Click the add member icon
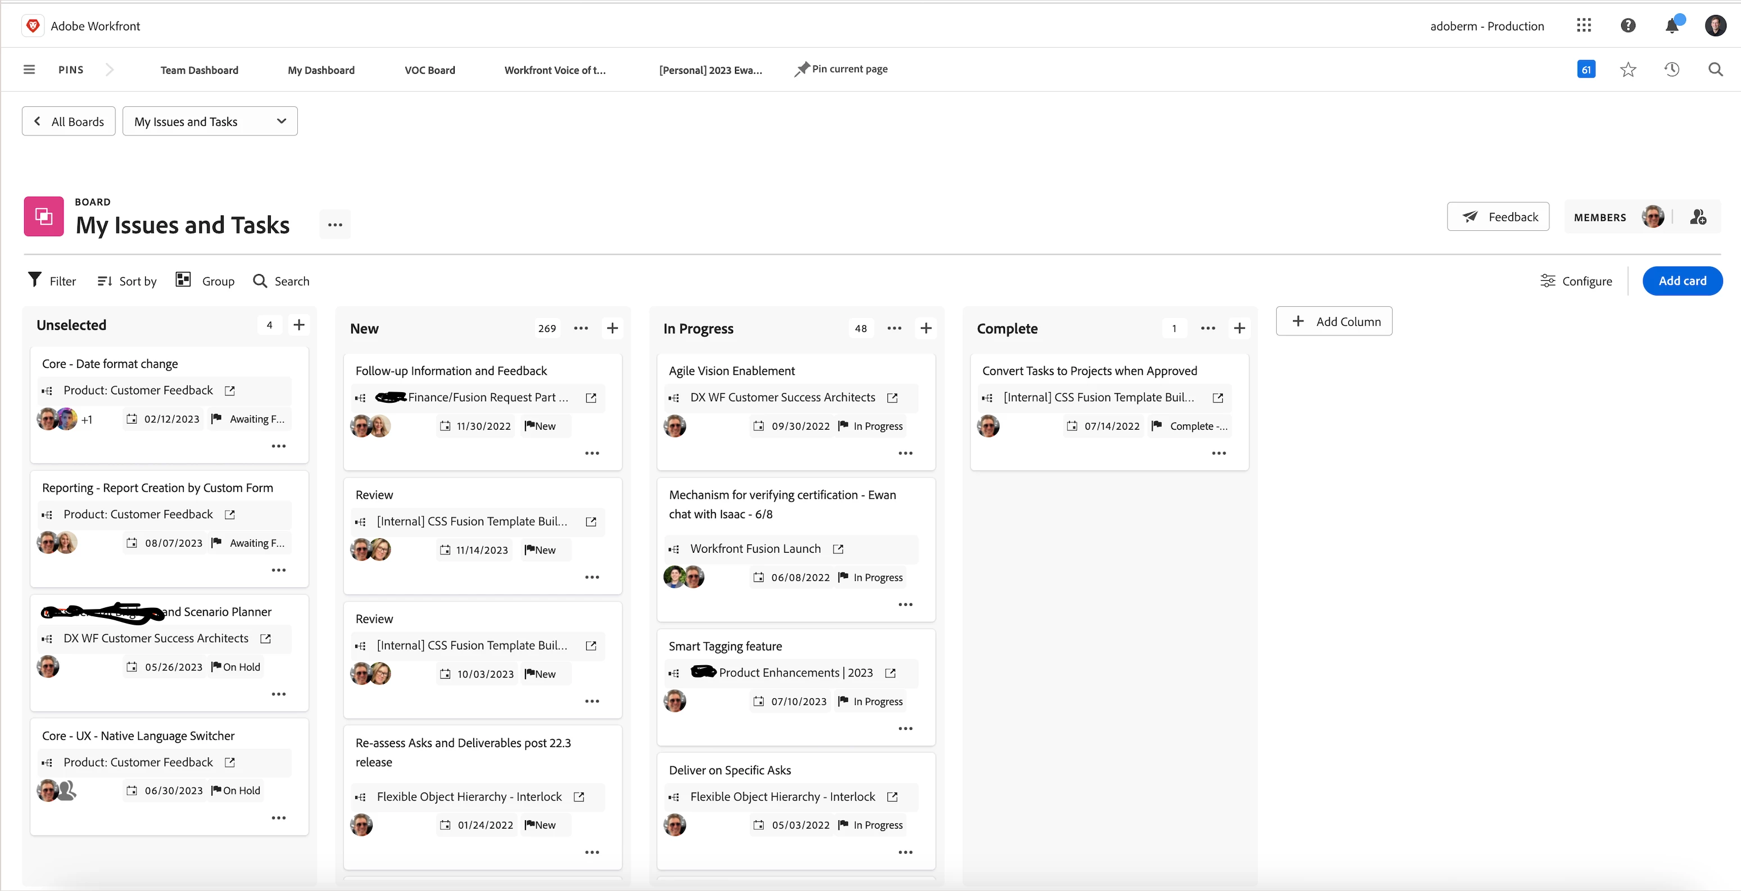The height and width of the screenshot is (891, 1741). click(1698, 217)
